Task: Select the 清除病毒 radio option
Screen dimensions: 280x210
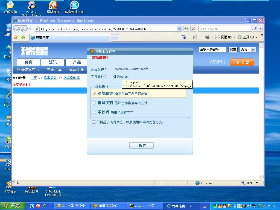Action: (94, 94)
